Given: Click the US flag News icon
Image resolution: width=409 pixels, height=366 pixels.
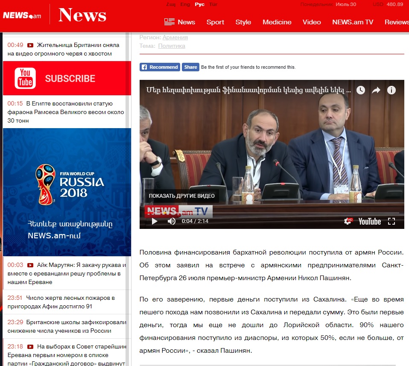Looking at the screenshot, I should (169, 22).
